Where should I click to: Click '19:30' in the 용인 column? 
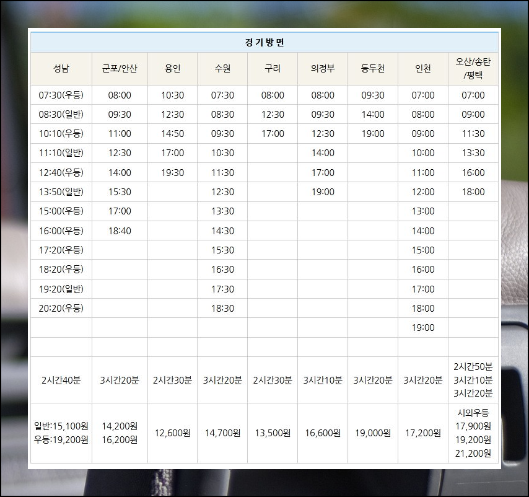[172, 172]
